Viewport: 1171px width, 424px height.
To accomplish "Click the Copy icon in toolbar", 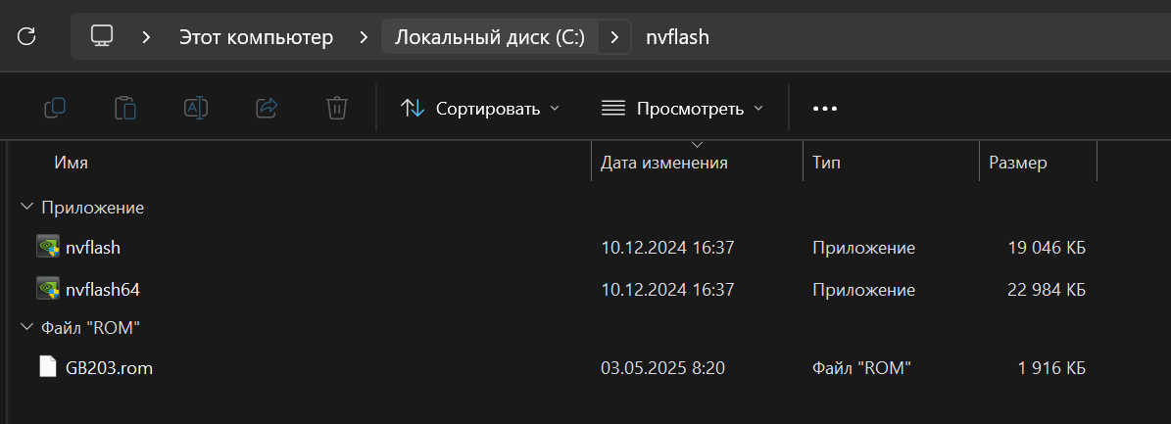I will coord(55,108).
